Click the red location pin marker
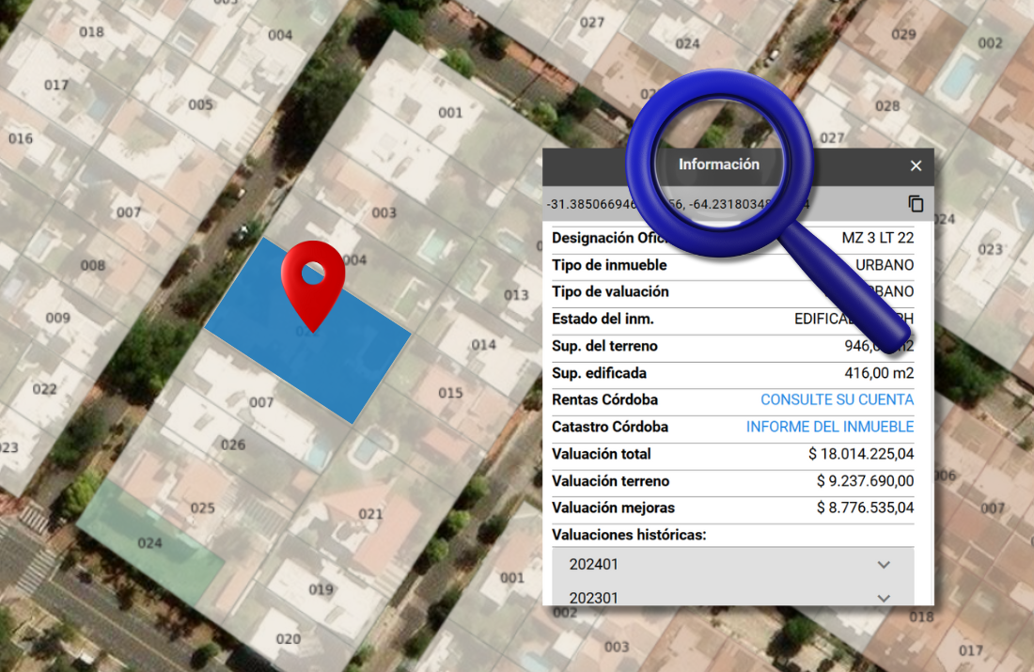 313,285
